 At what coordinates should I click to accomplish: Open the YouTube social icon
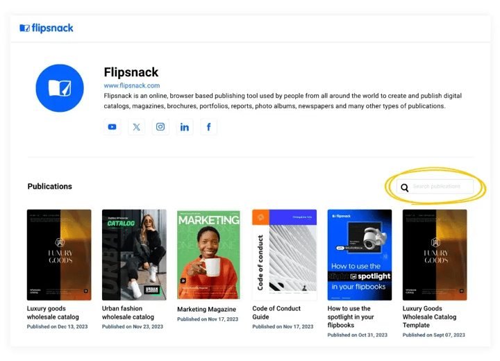point(112,127)
